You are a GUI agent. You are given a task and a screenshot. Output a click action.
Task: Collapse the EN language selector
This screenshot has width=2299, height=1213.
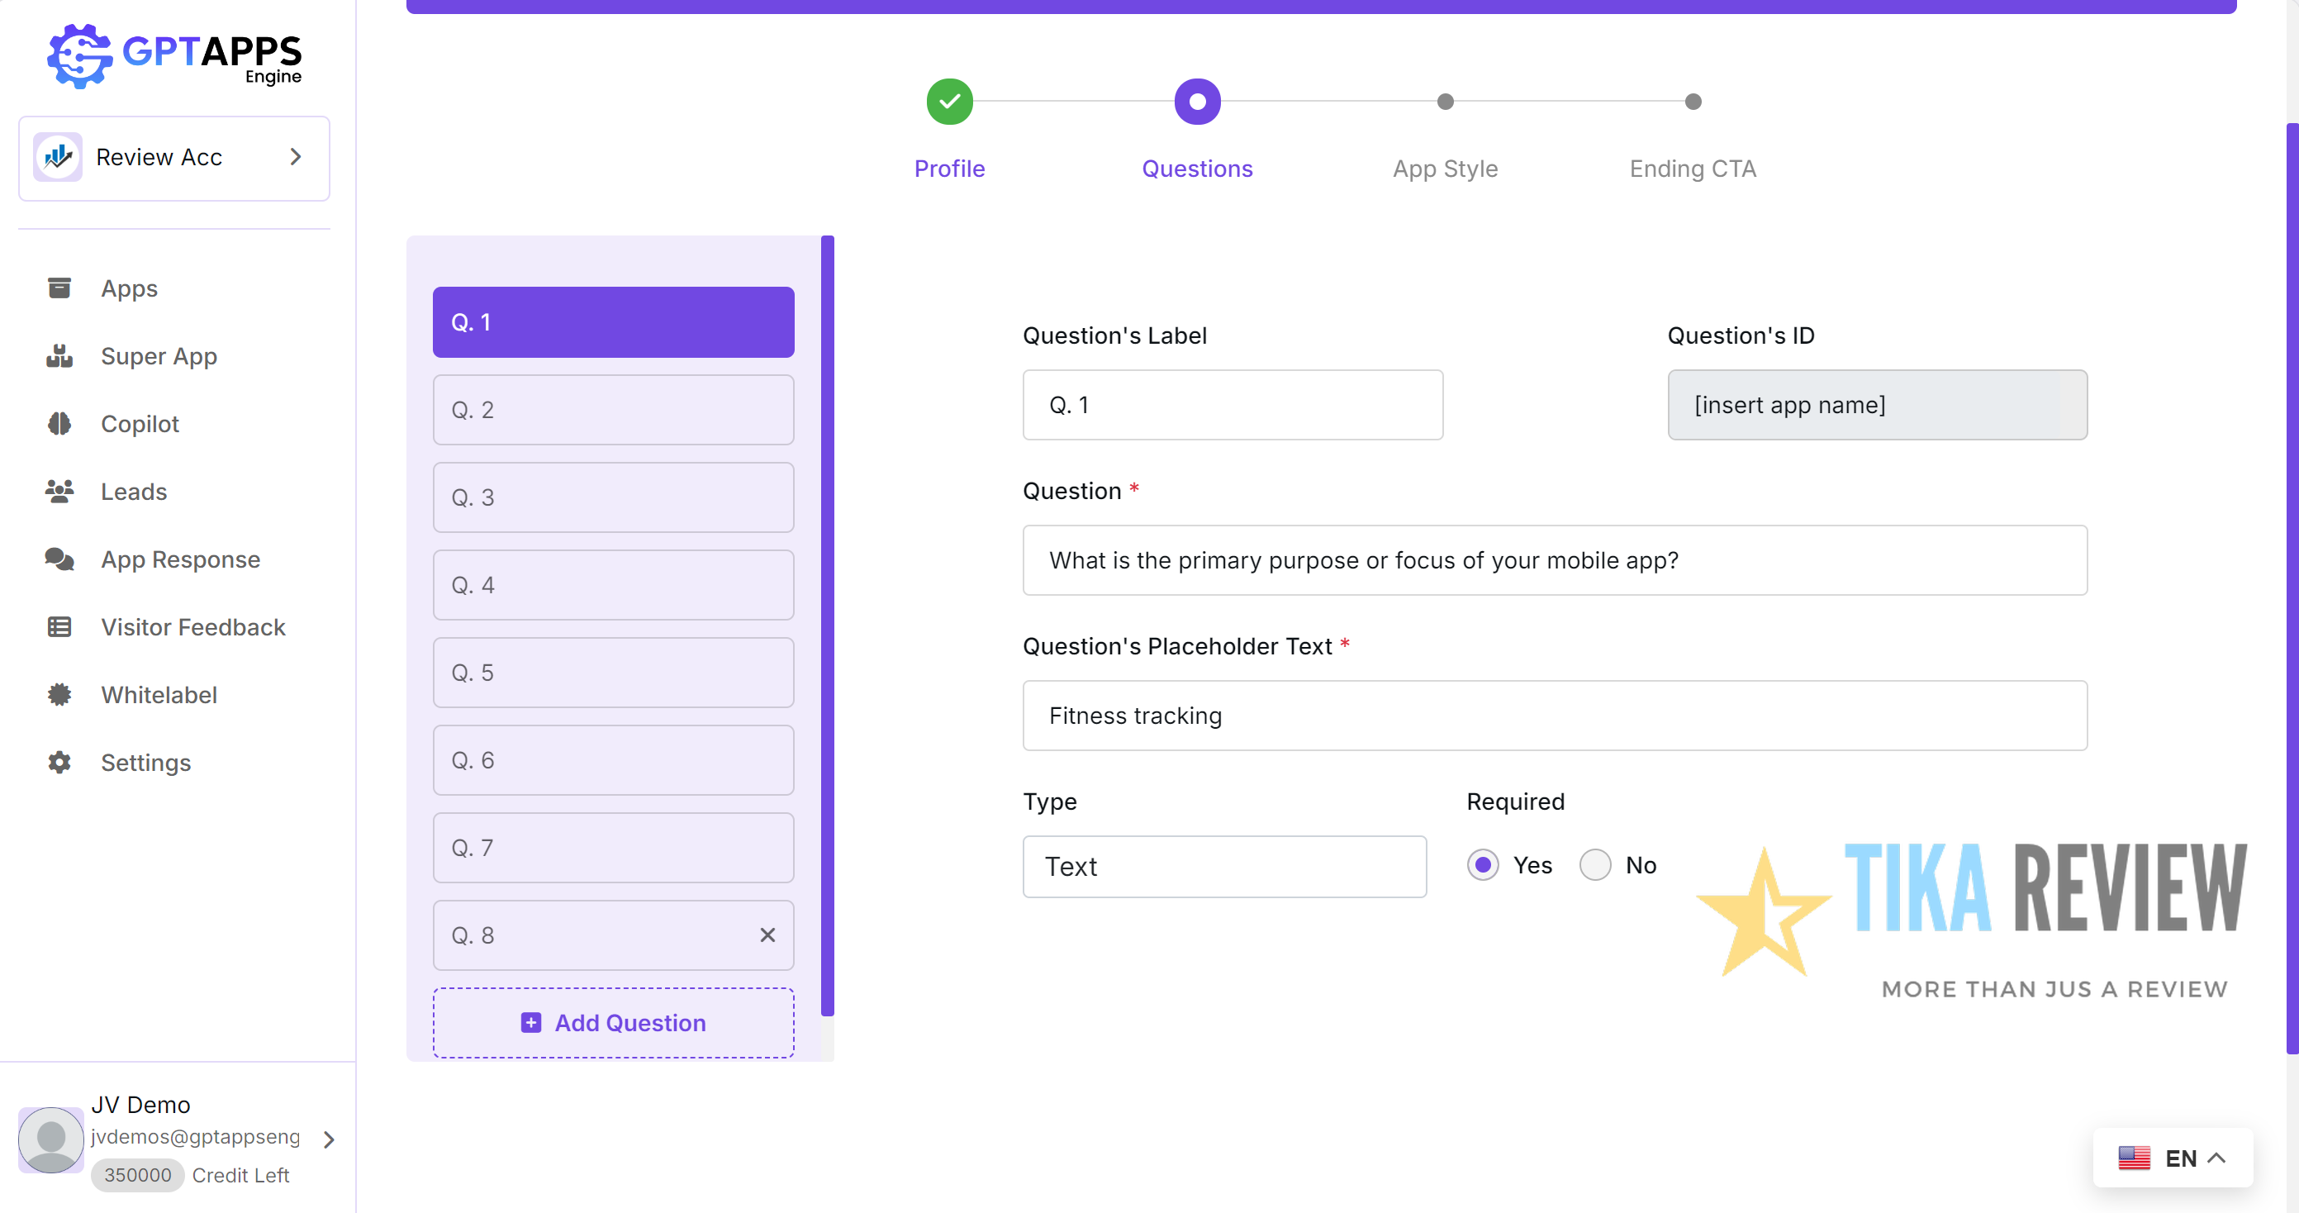click(2217, 1158)
